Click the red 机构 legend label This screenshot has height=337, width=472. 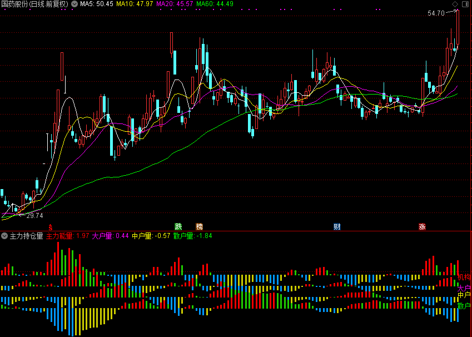tap(464, 277)
